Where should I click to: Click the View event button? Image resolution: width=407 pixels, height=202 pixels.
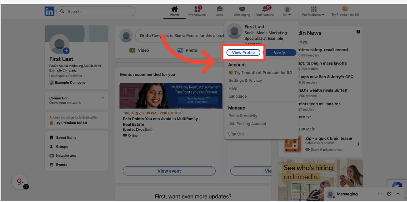(169, 171)
